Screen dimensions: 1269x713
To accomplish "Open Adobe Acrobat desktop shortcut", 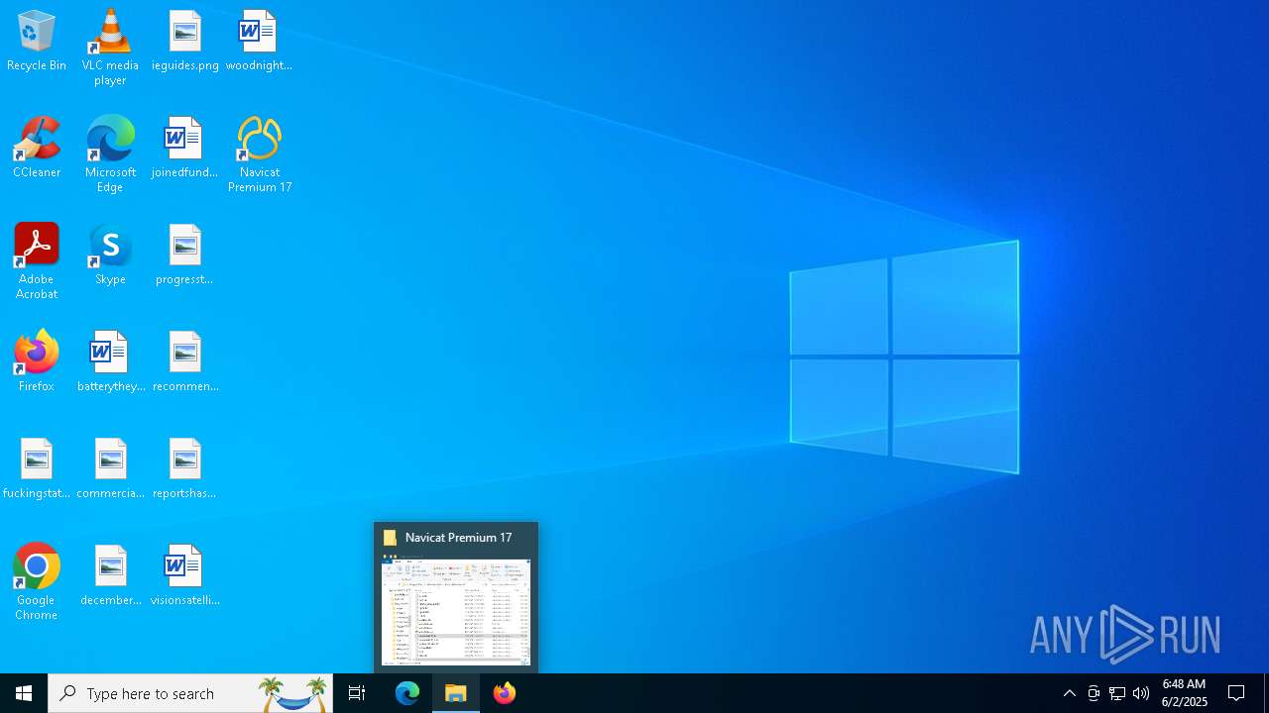I will (37, 261).
